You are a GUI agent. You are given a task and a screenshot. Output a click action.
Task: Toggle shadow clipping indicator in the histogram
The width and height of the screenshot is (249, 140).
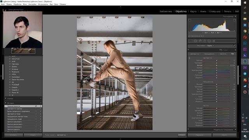189,20
